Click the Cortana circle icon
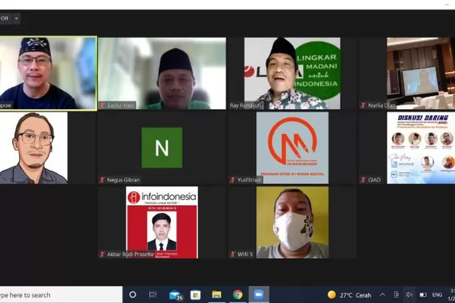 click(x=133, y=295)
